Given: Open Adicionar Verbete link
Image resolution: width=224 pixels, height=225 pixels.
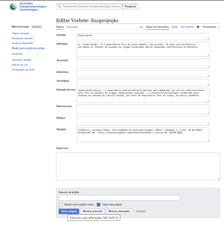Looking at the screenshot, I should pyautogui.click(x=21, y=60).
